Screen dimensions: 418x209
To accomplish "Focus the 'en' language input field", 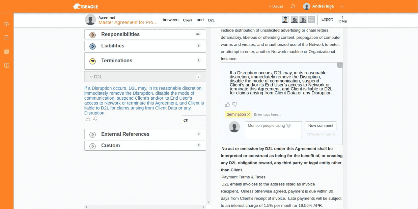I will click(194, 120).
